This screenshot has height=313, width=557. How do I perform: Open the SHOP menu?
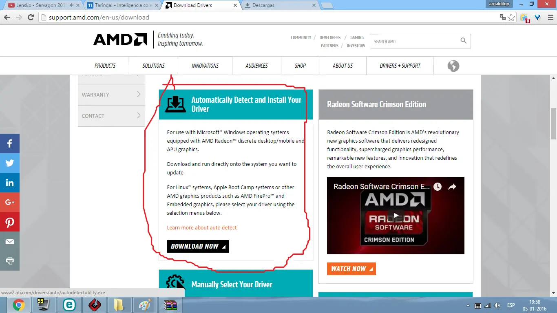pyautogui.click(x=300, y=66)
